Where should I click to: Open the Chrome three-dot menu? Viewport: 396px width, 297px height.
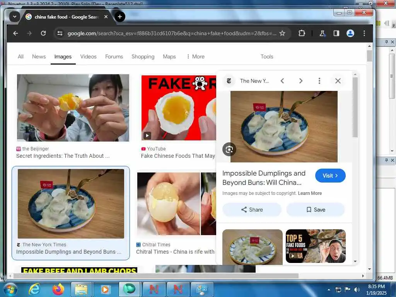click(364, 33)
